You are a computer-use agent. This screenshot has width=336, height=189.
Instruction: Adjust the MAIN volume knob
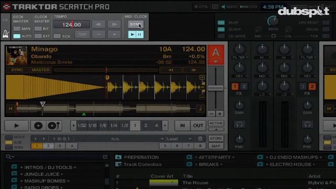273,21
